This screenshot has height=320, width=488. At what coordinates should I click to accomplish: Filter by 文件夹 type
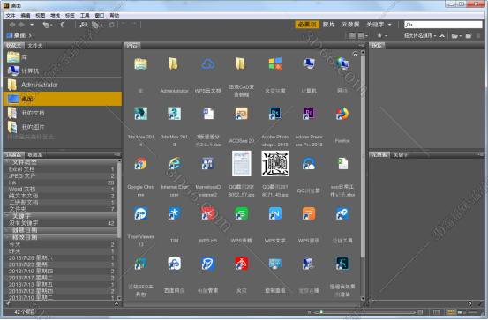tap(61, 209)
